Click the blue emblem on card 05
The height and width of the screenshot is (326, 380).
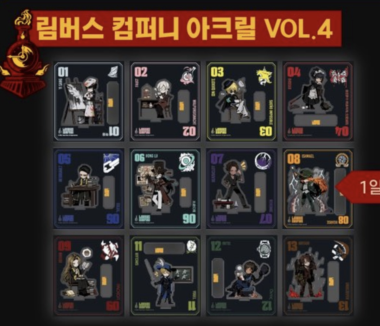tap(111, 163)
